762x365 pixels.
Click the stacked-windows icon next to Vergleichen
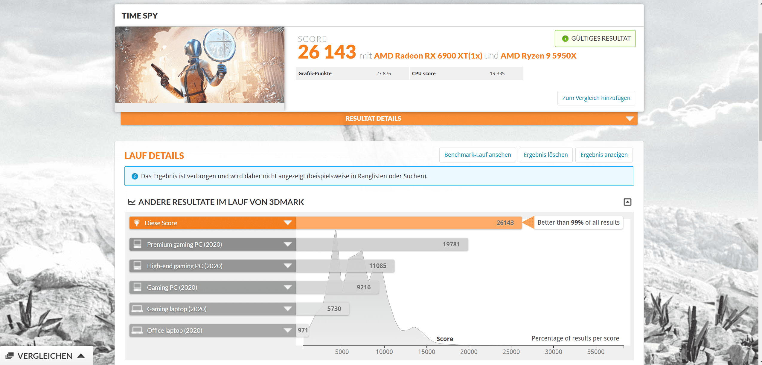(10, 356)
